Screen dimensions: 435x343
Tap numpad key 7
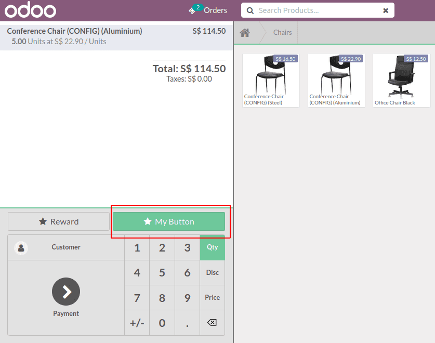coord(137,298)
